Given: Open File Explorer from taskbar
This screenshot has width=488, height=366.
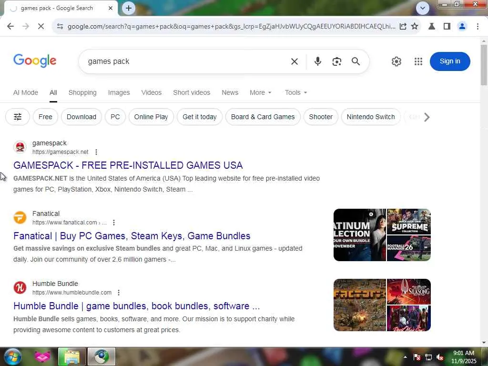Looking at the screenshot, I should point(72,356).
